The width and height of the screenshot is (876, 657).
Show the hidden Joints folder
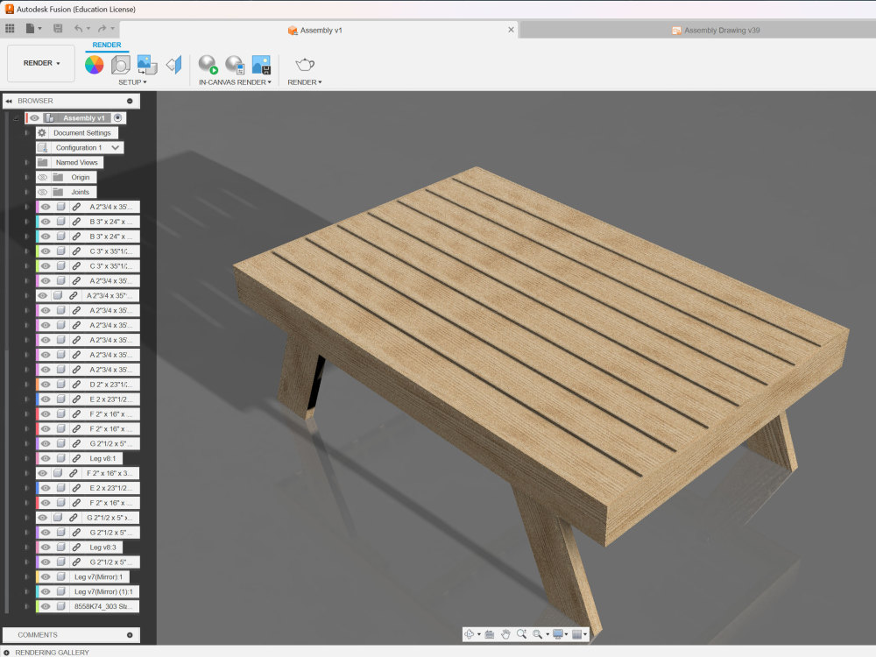pos(42,192)
